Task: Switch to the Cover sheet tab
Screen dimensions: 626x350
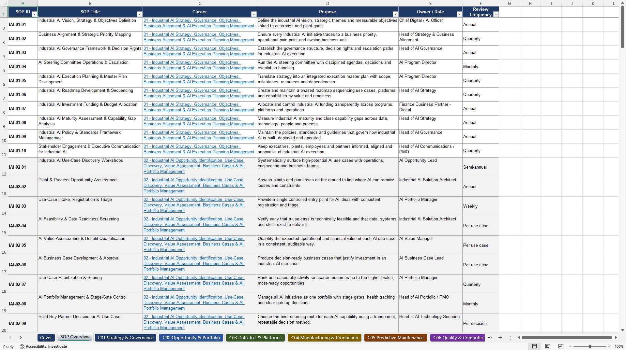Action: [46, 338]
